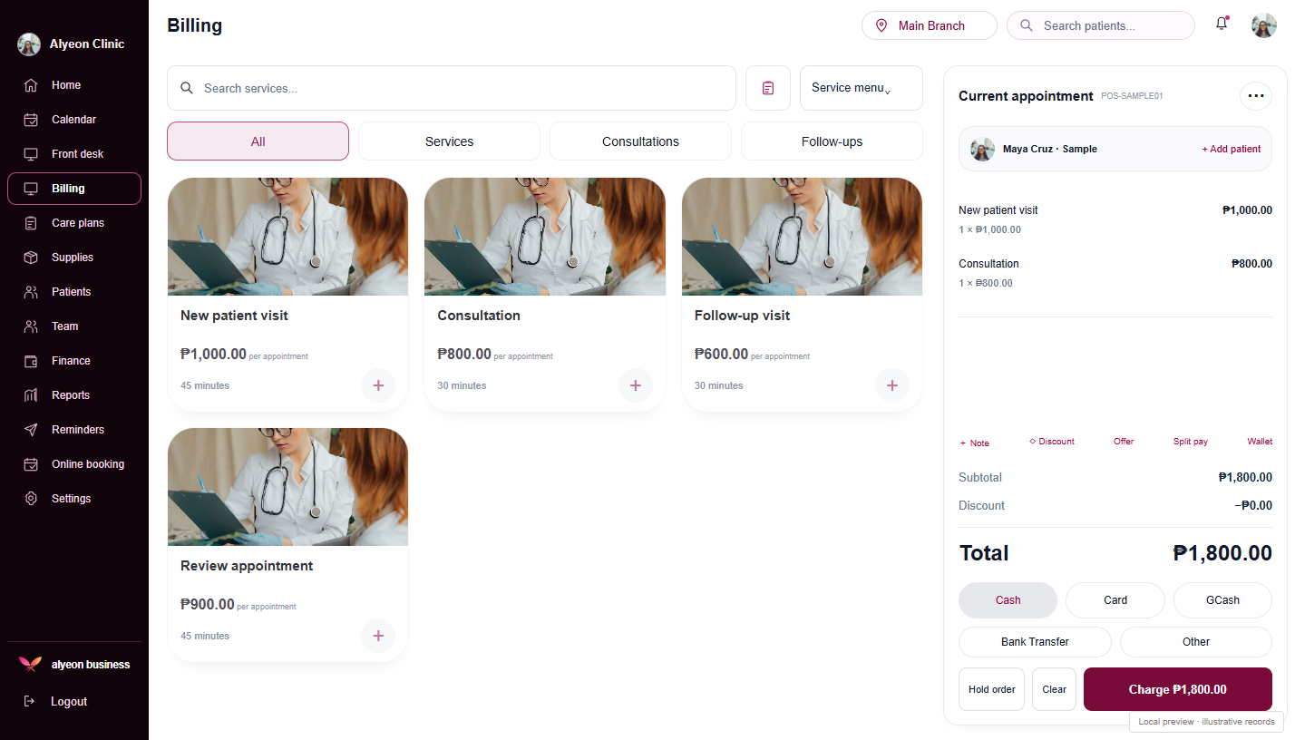This screenshot has height=740, width=1295.
Task: Click the Patients people icon
Action: pyautogui.click(x=31, y=292)
